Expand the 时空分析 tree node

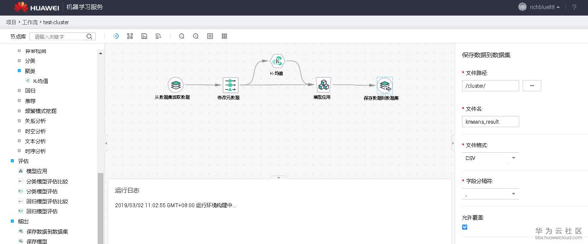[x=19, y=131]
